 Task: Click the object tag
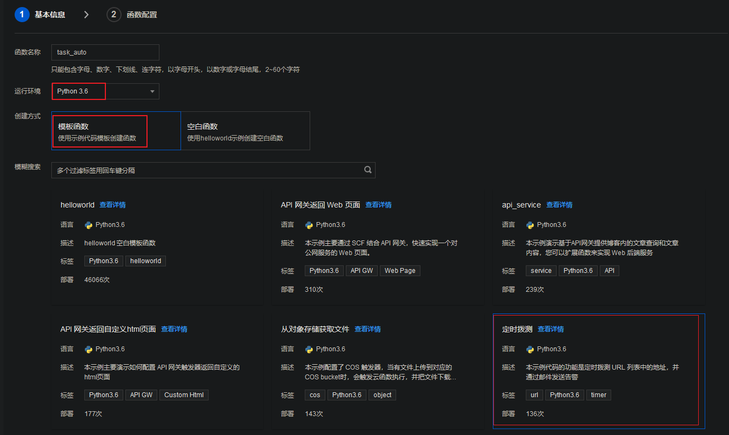click(383, 395)
